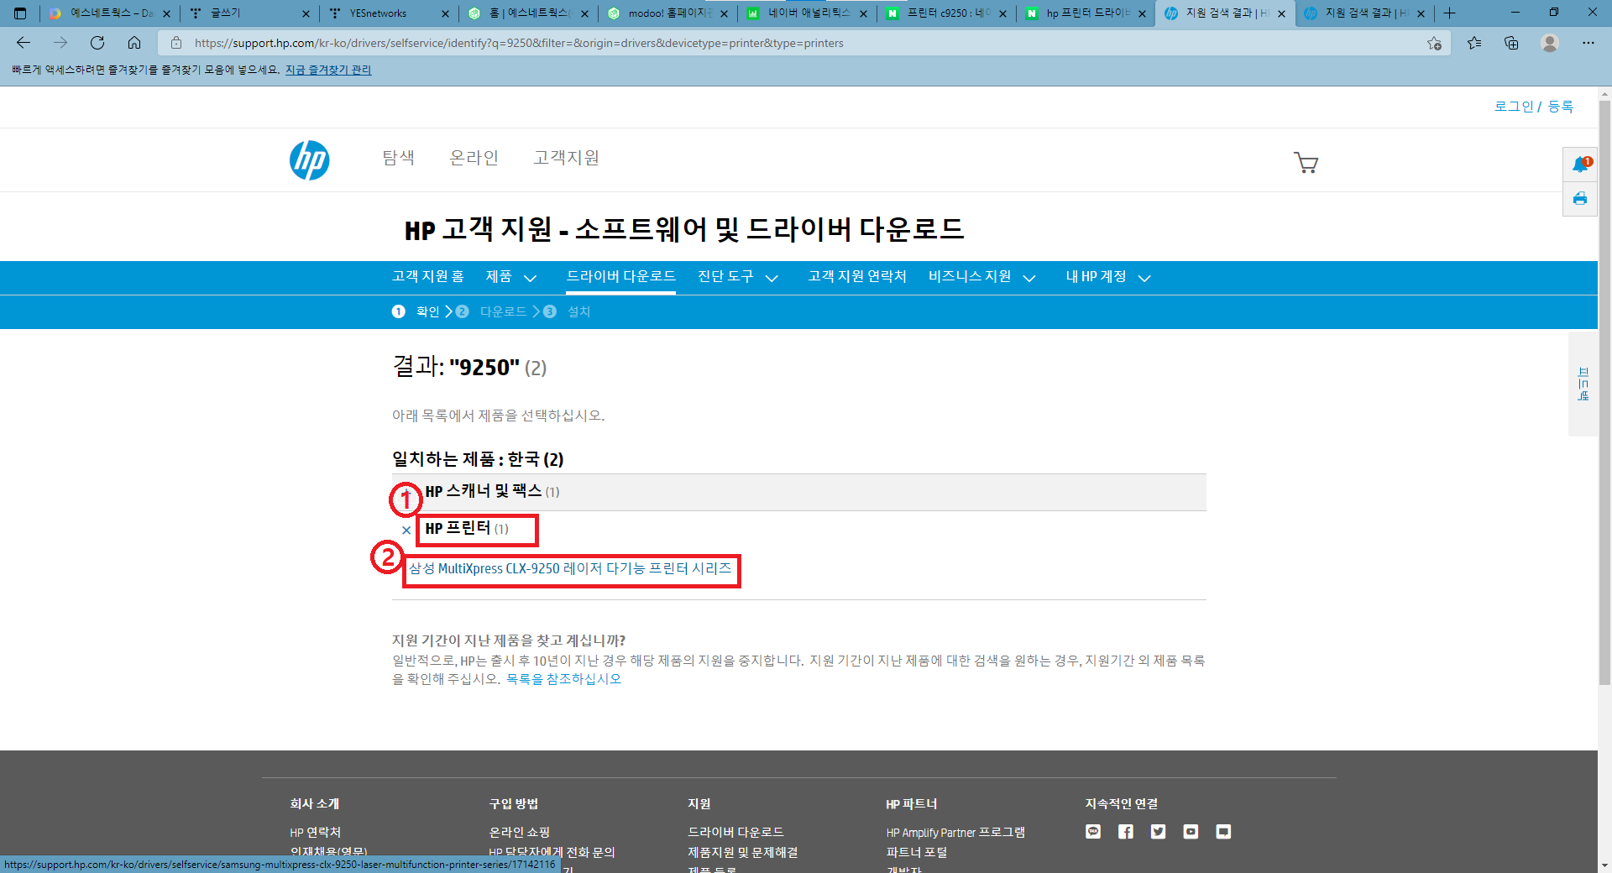Open footer 파트너 포털 link
The image size is (1612, 873).
pos(917,852)
